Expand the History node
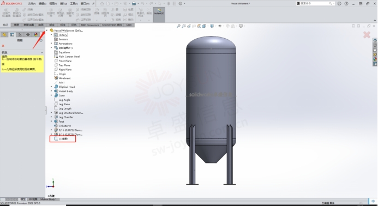This screenshot has height=206, width=378. click(51, 35)
